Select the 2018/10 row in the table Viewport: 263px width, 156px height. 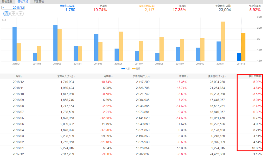[x=131, y=94]
